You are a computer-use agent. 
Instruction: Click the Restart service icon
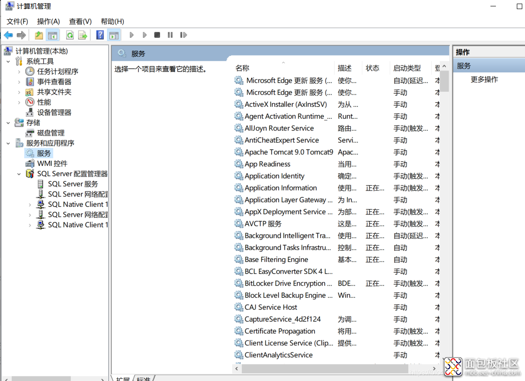[x=184, y=35]
